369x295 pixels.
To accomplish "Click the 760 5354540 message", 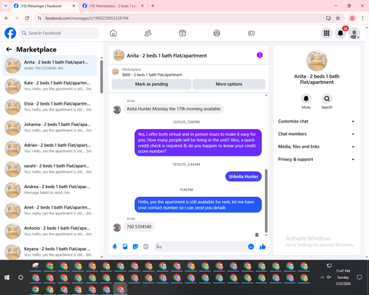I will pyautogui.click(x=139, y=226).
